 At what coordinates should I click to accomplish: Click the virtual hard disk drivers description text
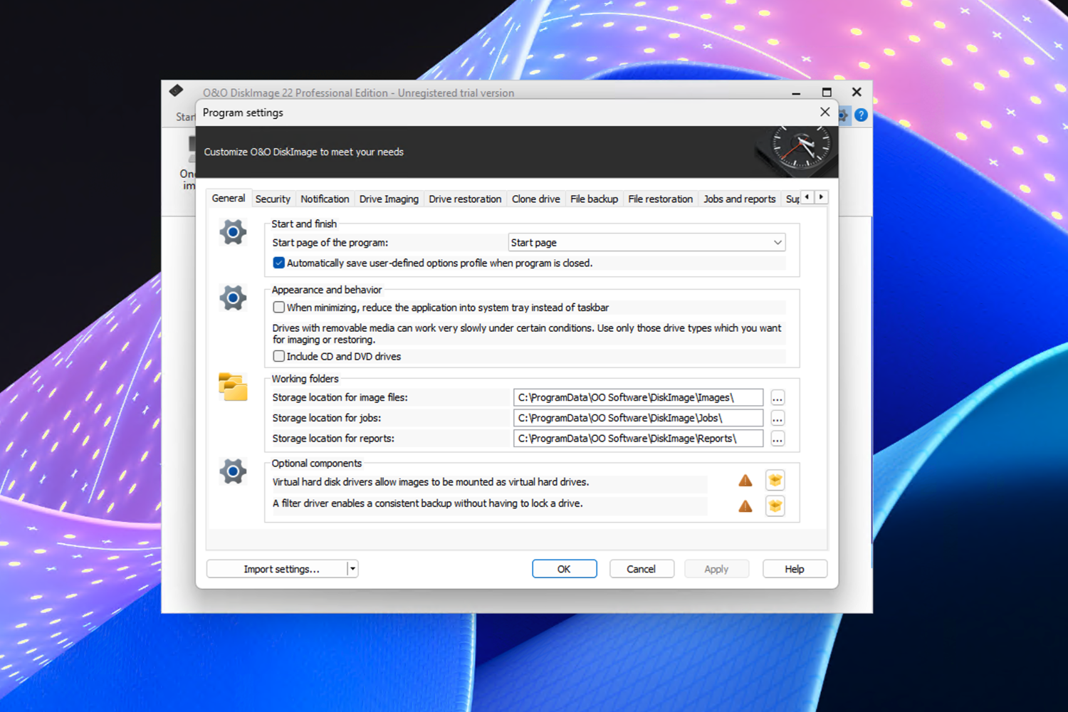point(431,482)
